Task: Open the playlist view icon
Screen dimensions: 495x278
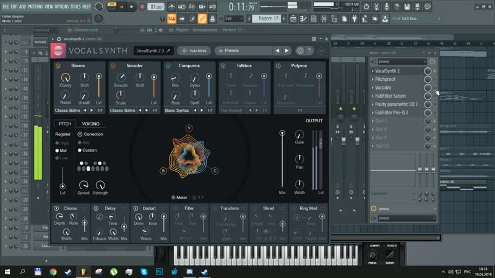Action: [293, 19]
